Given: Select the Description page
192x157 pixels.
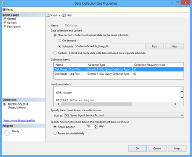Looking at the screenshot, I should point(14,26).
